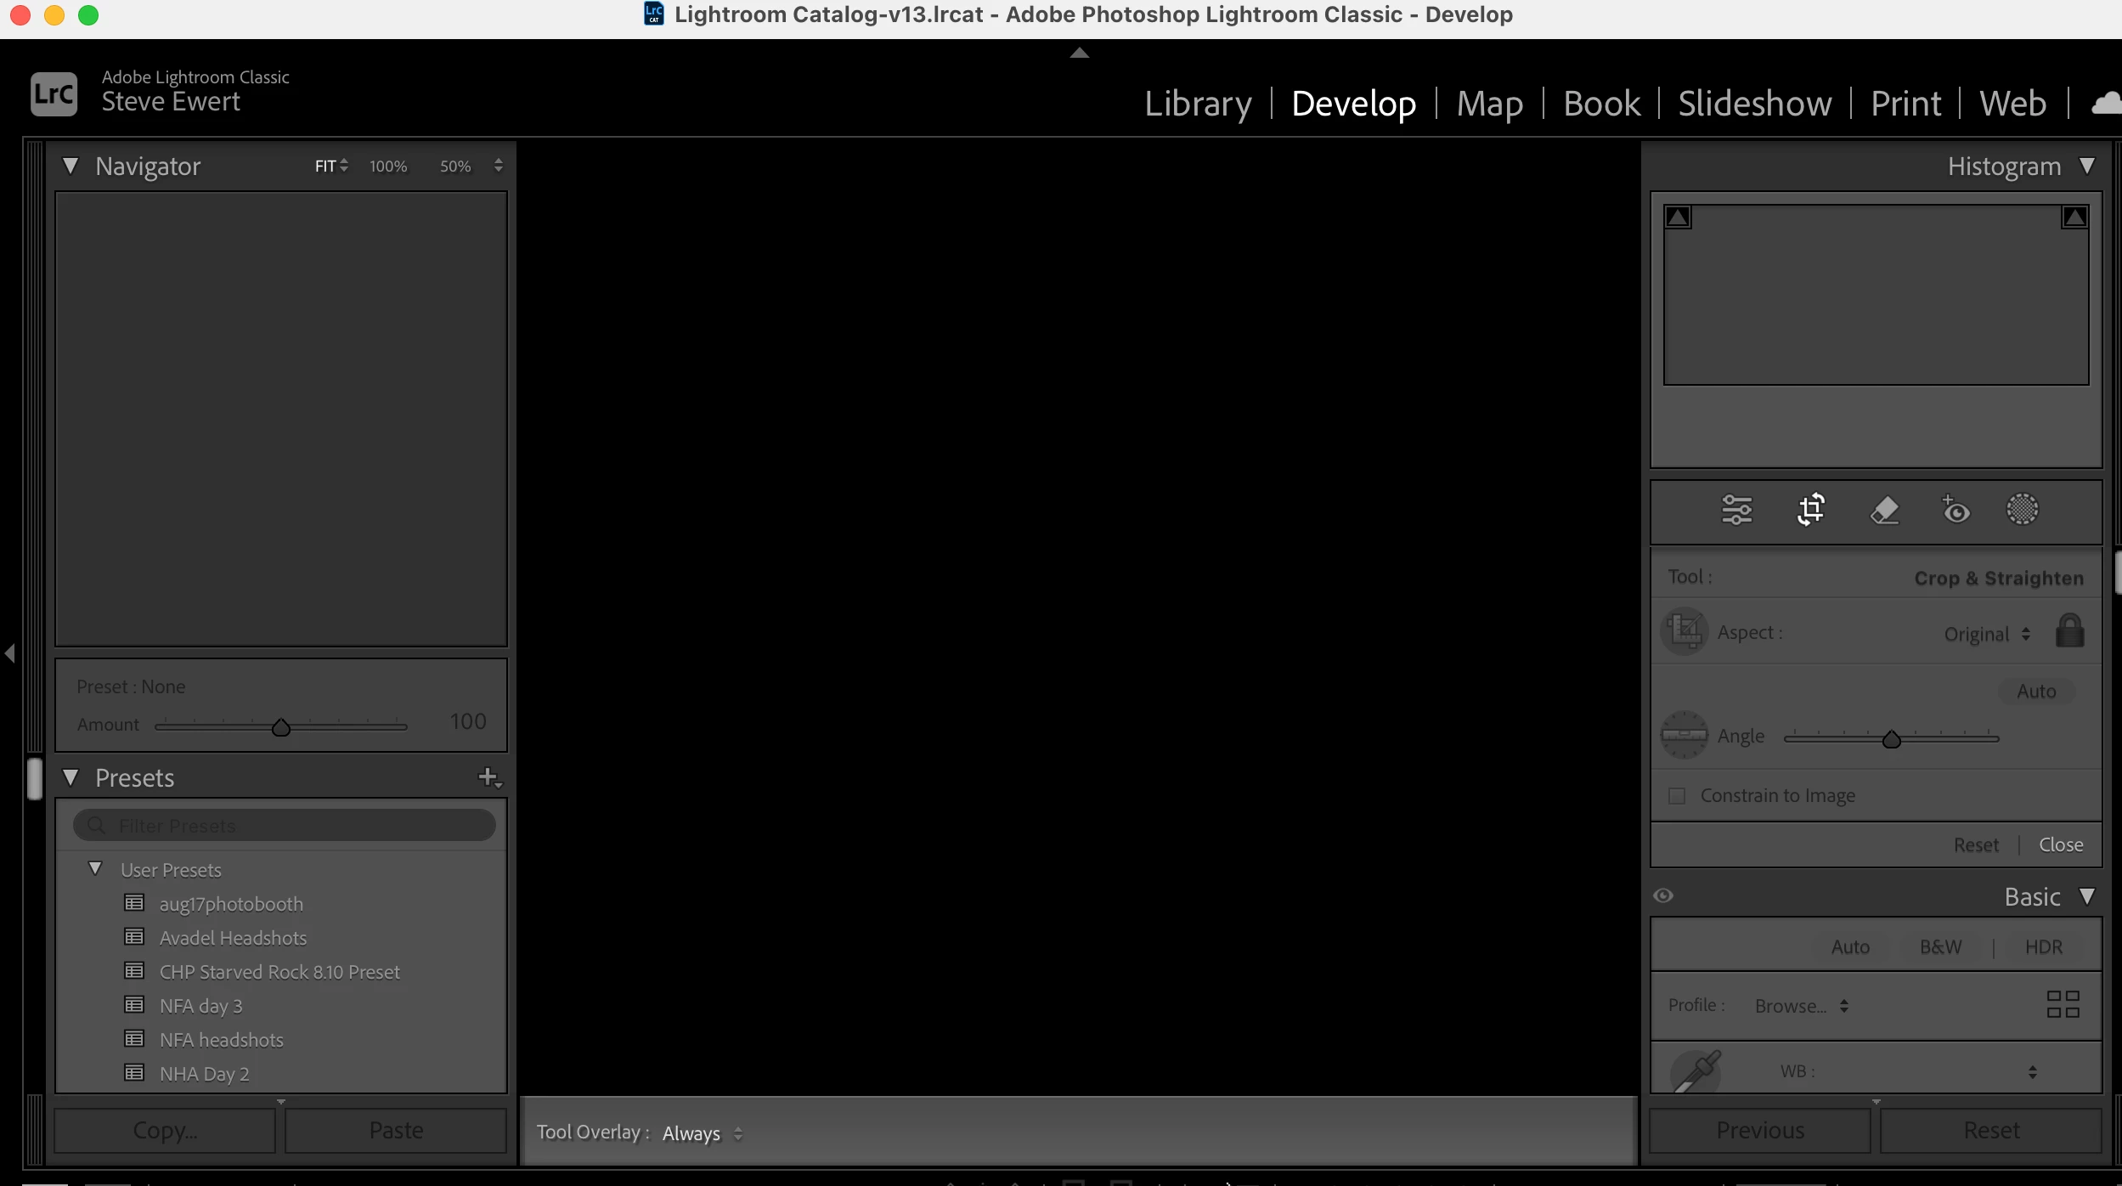
Task: Open the profile browser grid icon
Action: [2063, 1004]
